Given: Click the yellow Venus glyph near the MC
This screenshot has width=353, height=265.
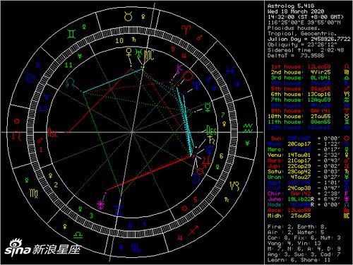Looking at the screenshot, I should tap(129, 52).
